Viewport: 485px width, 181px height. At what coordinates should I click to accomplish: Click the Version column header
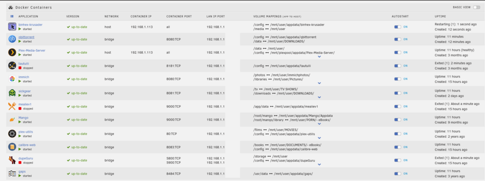[73, 16]
